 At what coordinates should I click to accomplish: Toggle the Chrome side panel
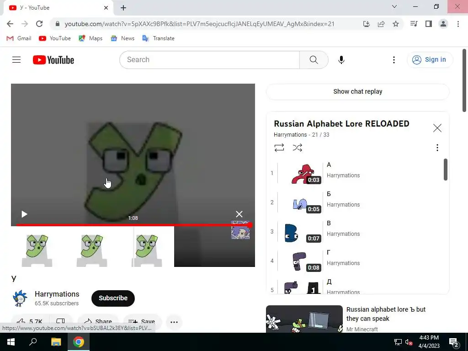tap(429, 24)
